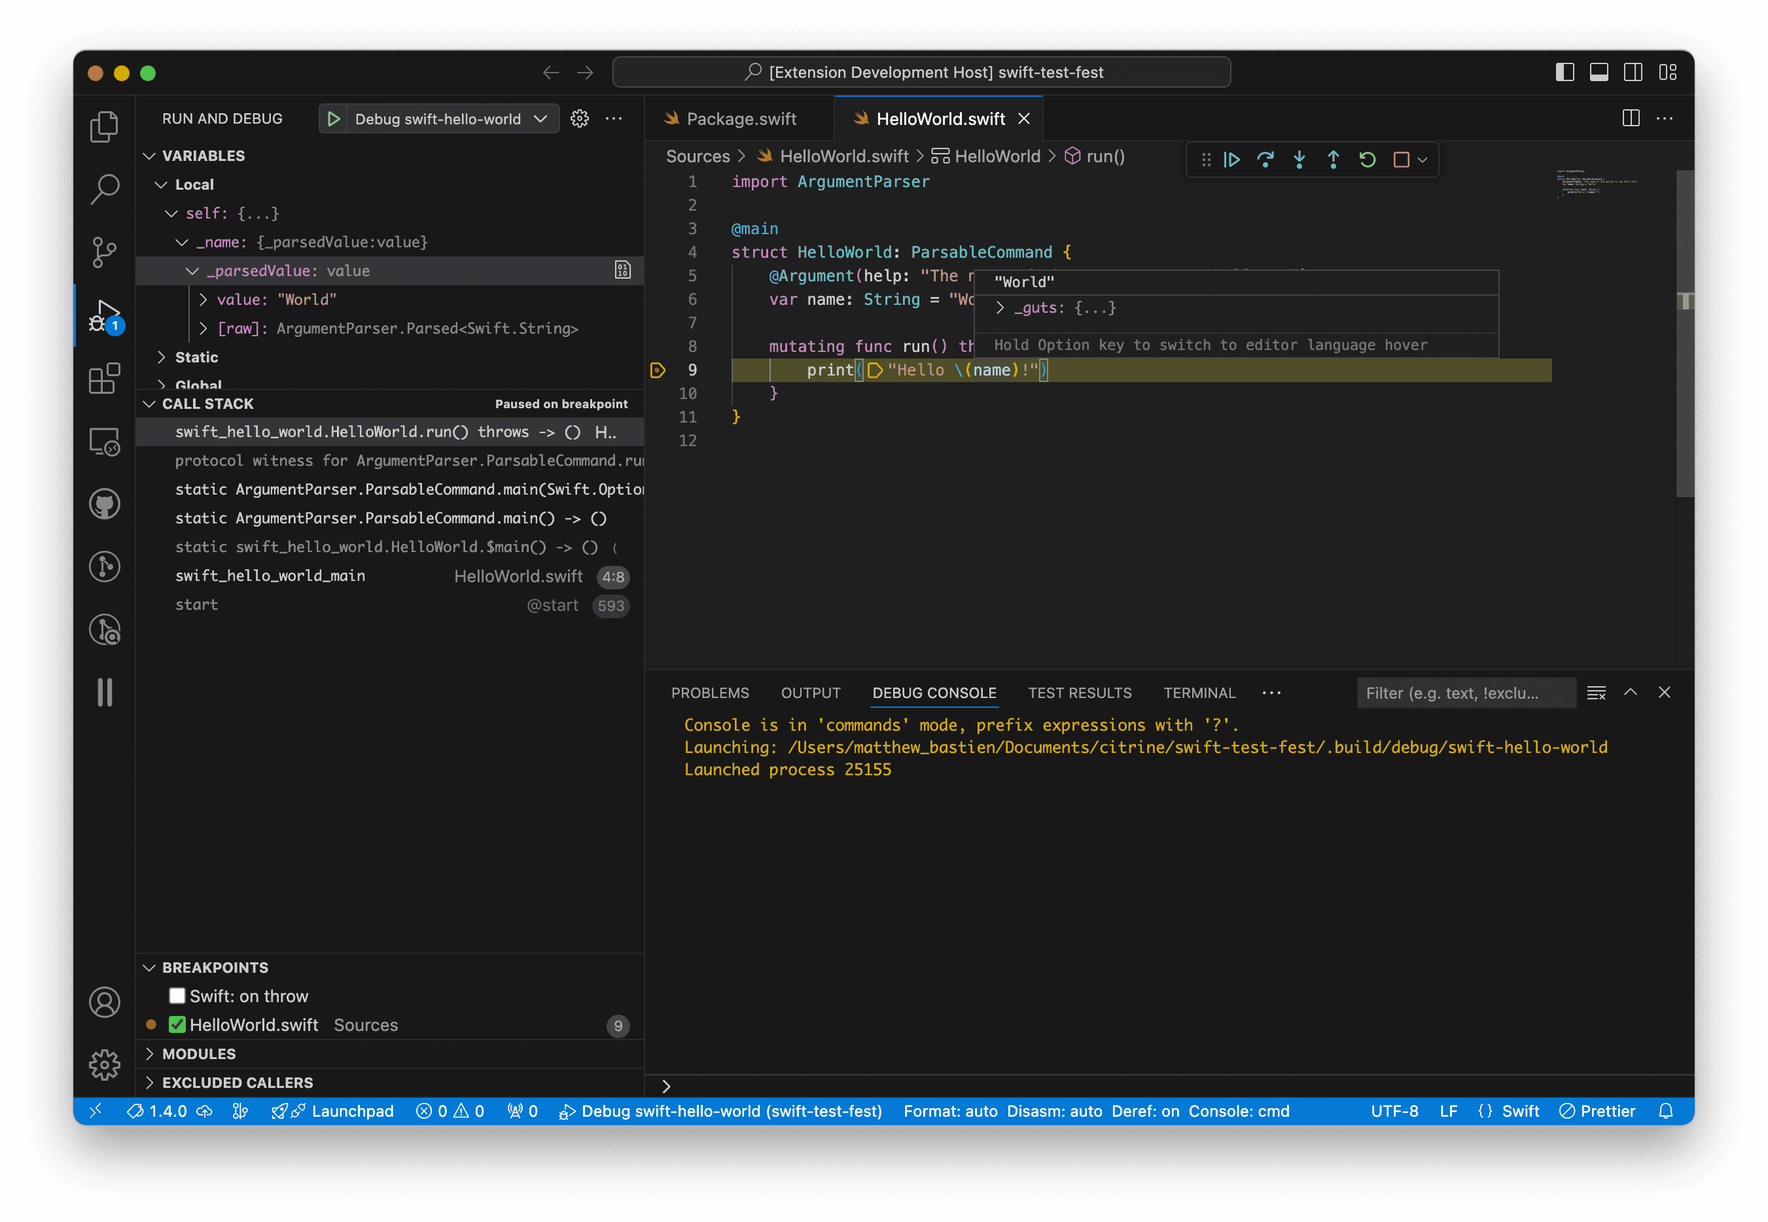
Task: Open notifications bell in status bar
Action: [x=1665, y=1111]
